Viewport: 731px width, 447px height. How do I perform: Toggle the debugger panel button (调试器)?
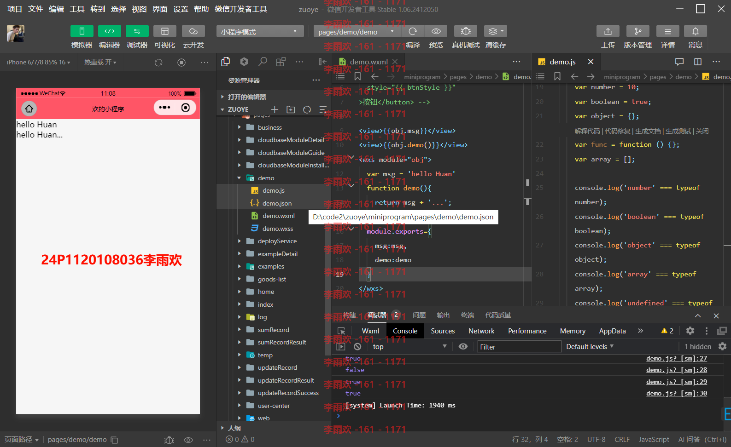(137, 31)
